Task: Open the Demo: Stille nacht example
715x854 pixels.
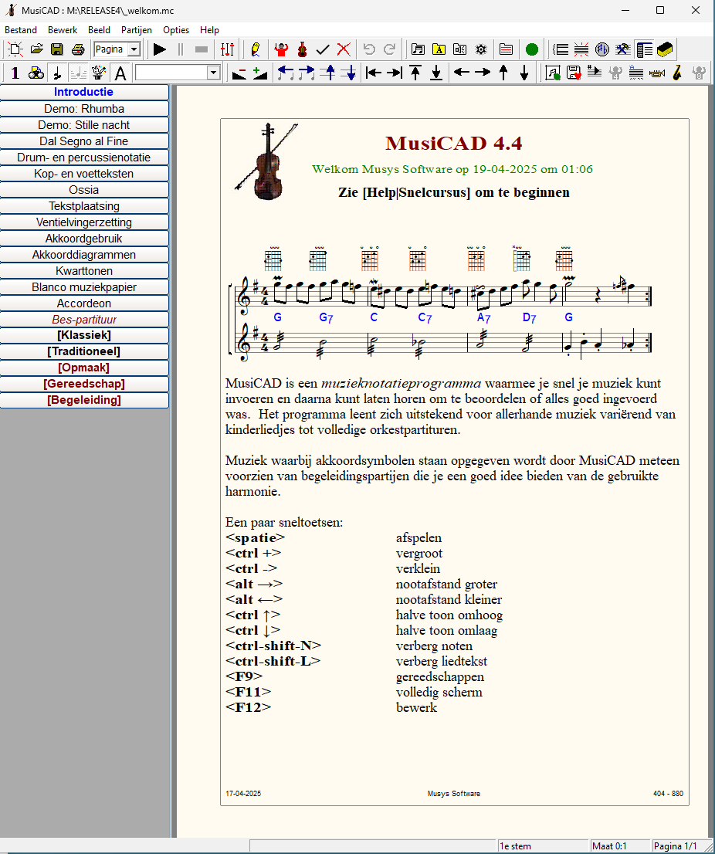Action: point(84,125)
